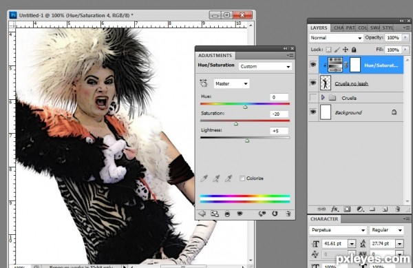Select the Adjustments tab
The height and width of the screenshot is (268, 413).
point(215,55)
